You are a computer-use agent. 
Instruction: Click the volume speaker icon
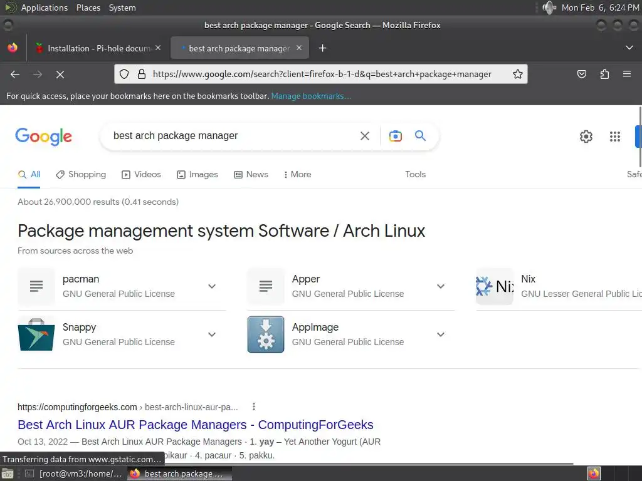click(x=549, y=8)
